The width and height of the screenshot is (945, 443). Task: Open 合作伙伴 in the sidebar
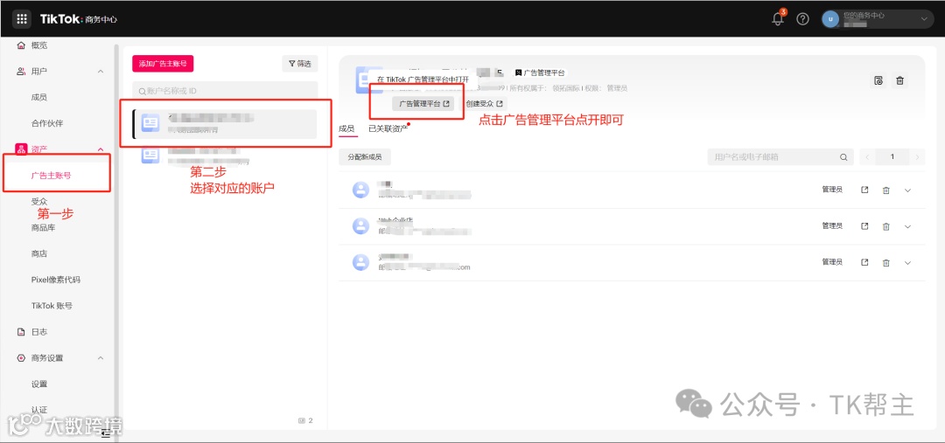[47, 123]
